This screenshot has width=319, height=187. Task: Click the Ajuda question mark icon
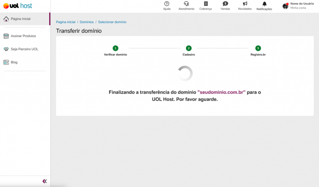(x=167, y=4)
